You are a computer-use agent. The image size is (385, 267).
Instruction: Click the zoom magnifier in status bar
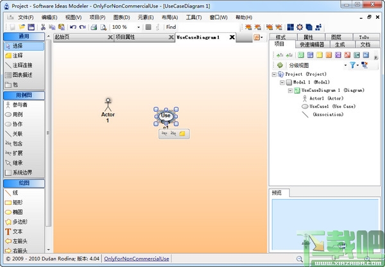[299, 259]
